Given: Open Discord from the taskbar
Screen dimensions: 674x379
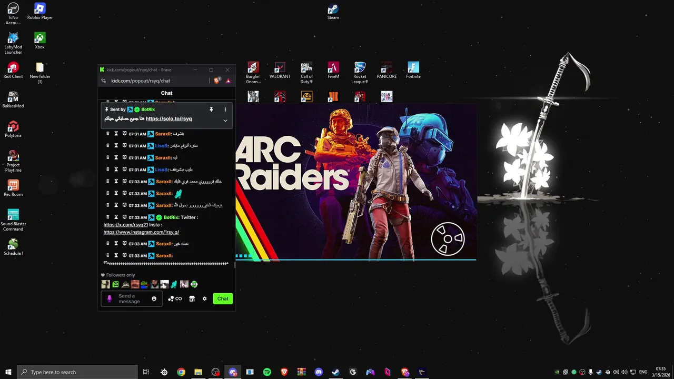Looking at the screenshot, I should 319,372.
